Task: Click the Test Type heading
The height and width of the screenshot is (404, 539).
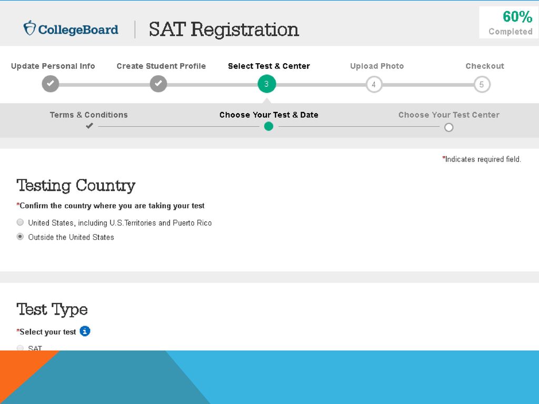Action: point(52,309)
